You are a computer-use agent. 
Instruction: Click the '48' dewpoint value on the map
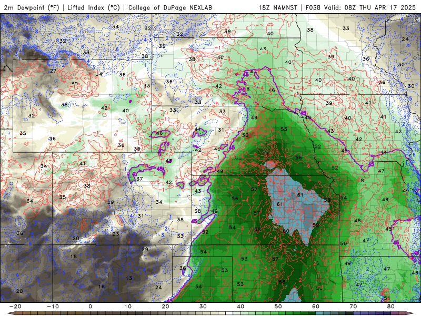(x=357, y=221)
